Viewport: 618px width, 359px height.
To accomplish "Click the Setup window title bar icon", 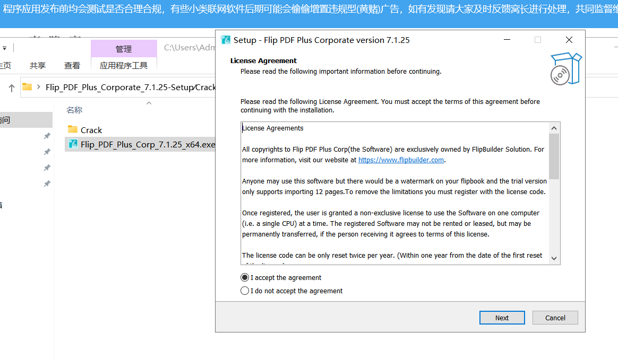I will pyautogui.click(x=226, y=40).
